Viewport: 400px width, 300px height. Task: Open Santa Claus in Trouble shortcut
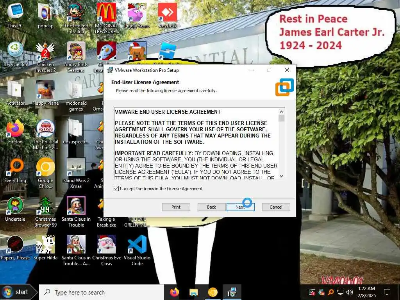coord(76,212)
